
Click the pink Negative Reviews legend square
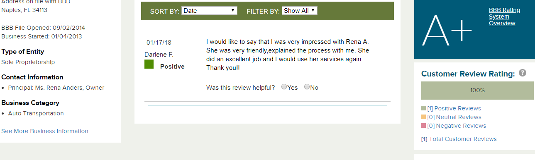pyautogui.click(x=423, y=126)
